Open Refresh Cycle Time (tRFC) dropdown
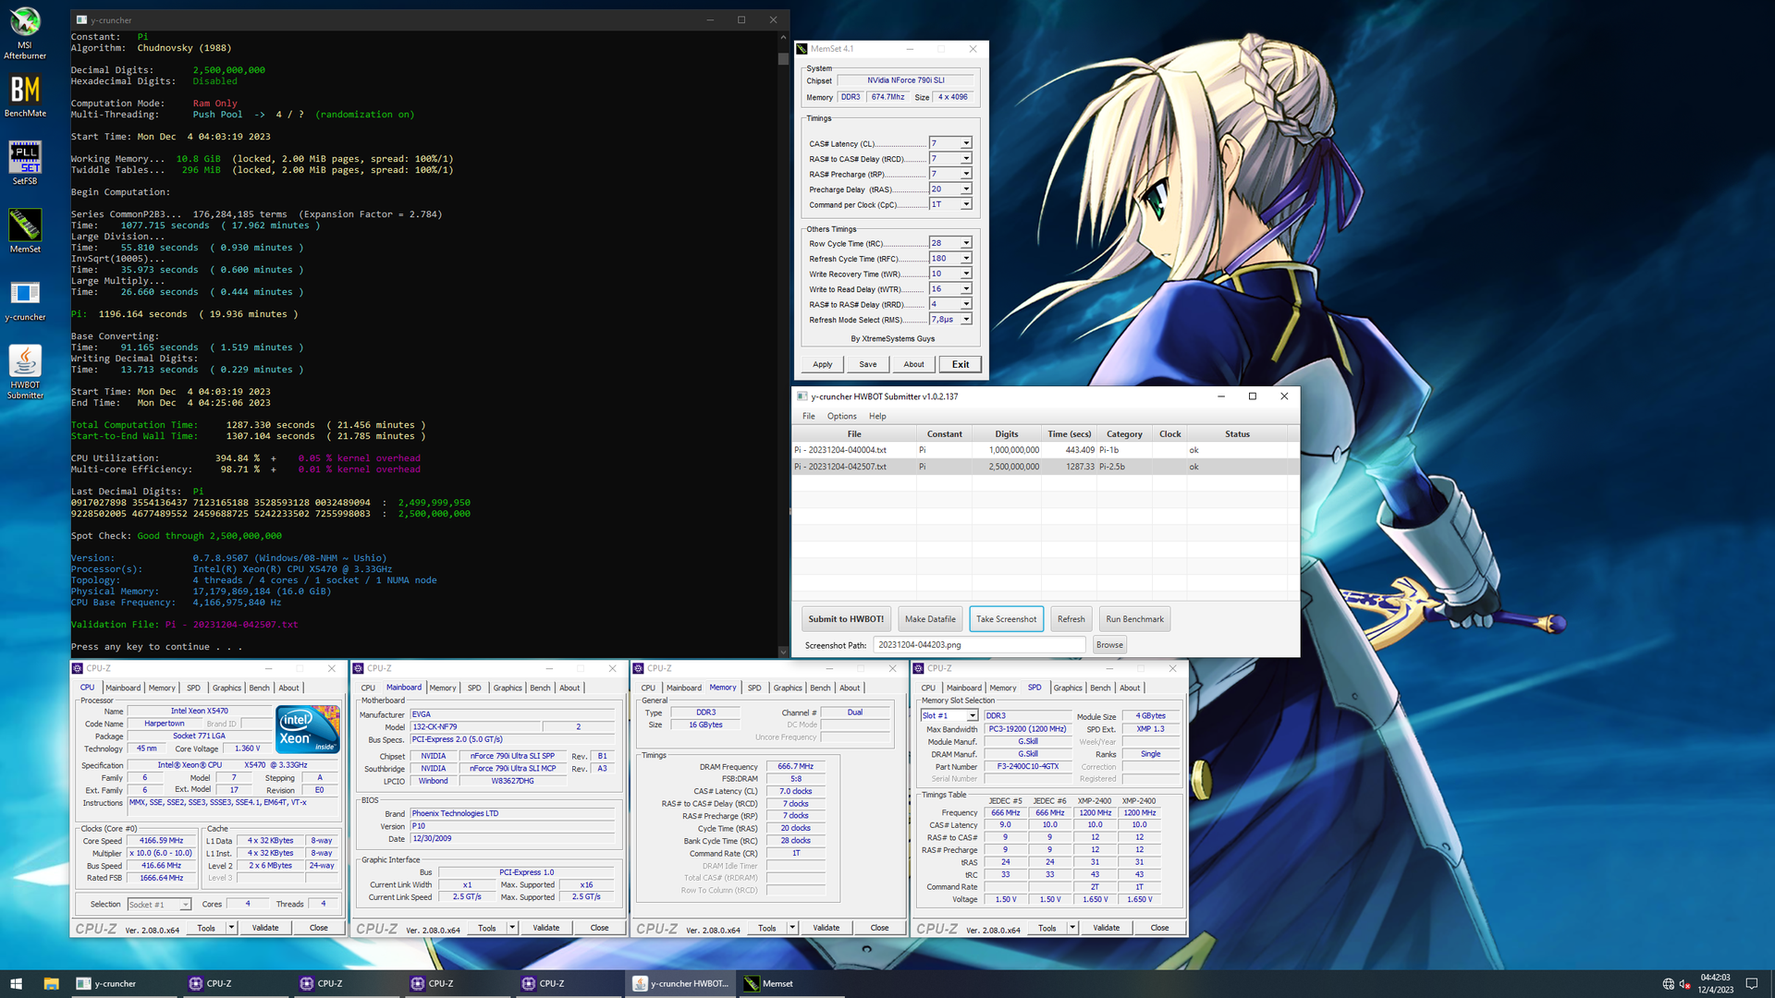Screen dimensions: 1775x998 click(x=966, y=259)
